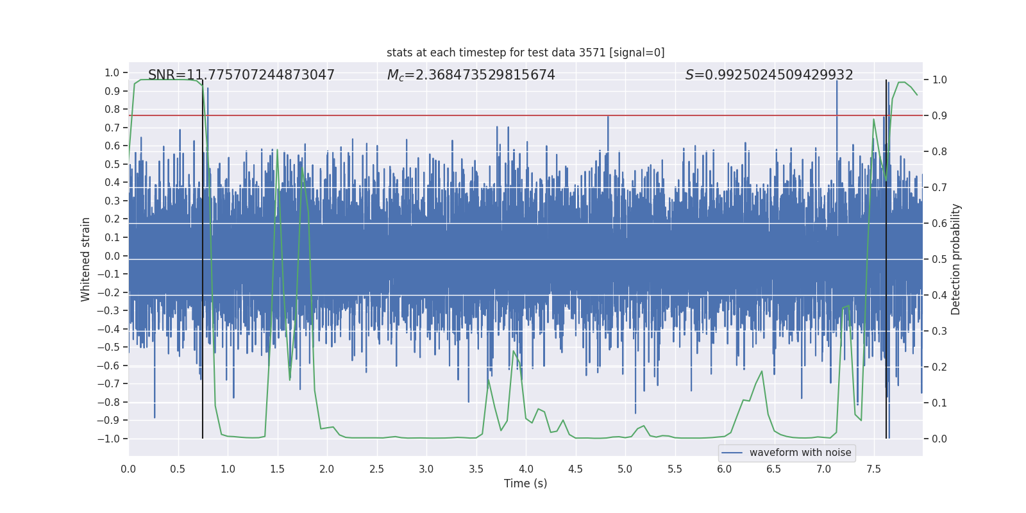Click the 7.0 tick on the Time axis
The width and height of the screenshot is (1026, 513).
824,469
